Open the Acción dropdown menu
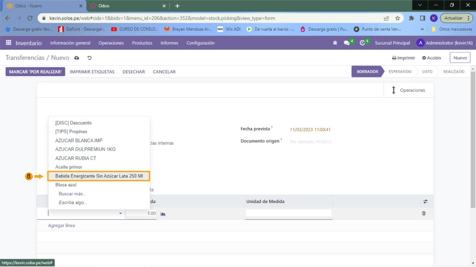This screenshot has height=267, width=476. click(431, 58)
